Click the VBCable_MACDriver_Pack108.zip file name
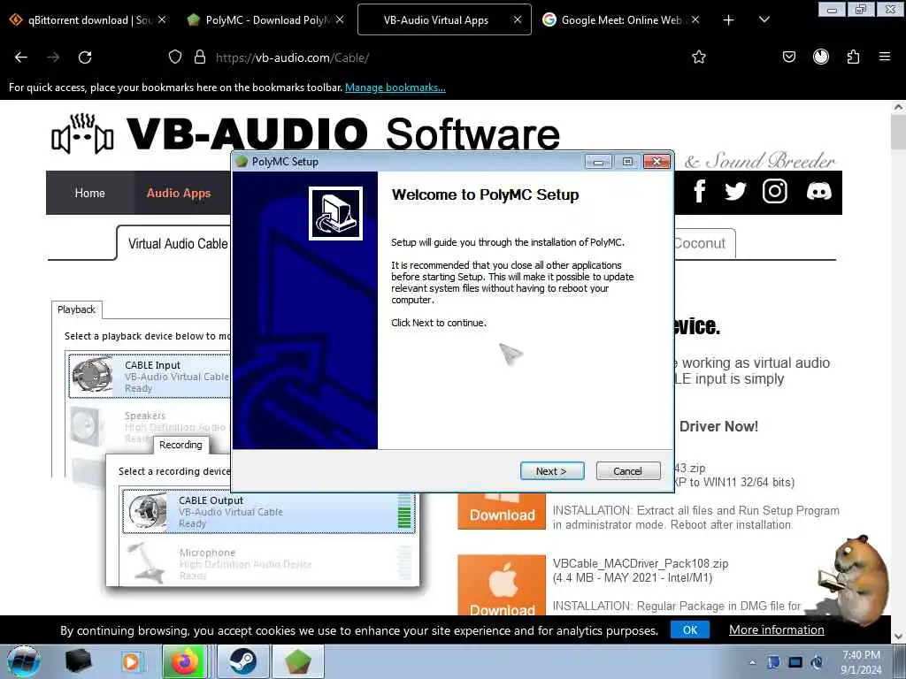 tap(641, 563)
